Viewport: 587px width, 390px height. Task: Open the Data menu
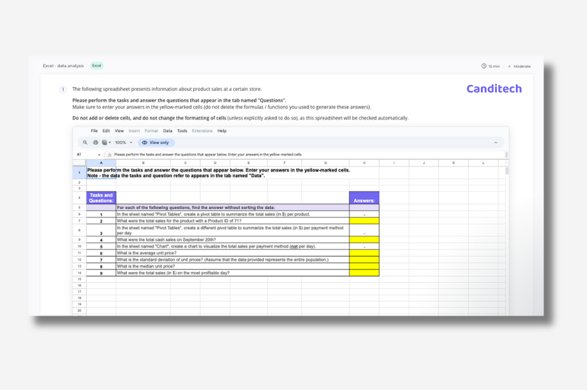point(168,131)
